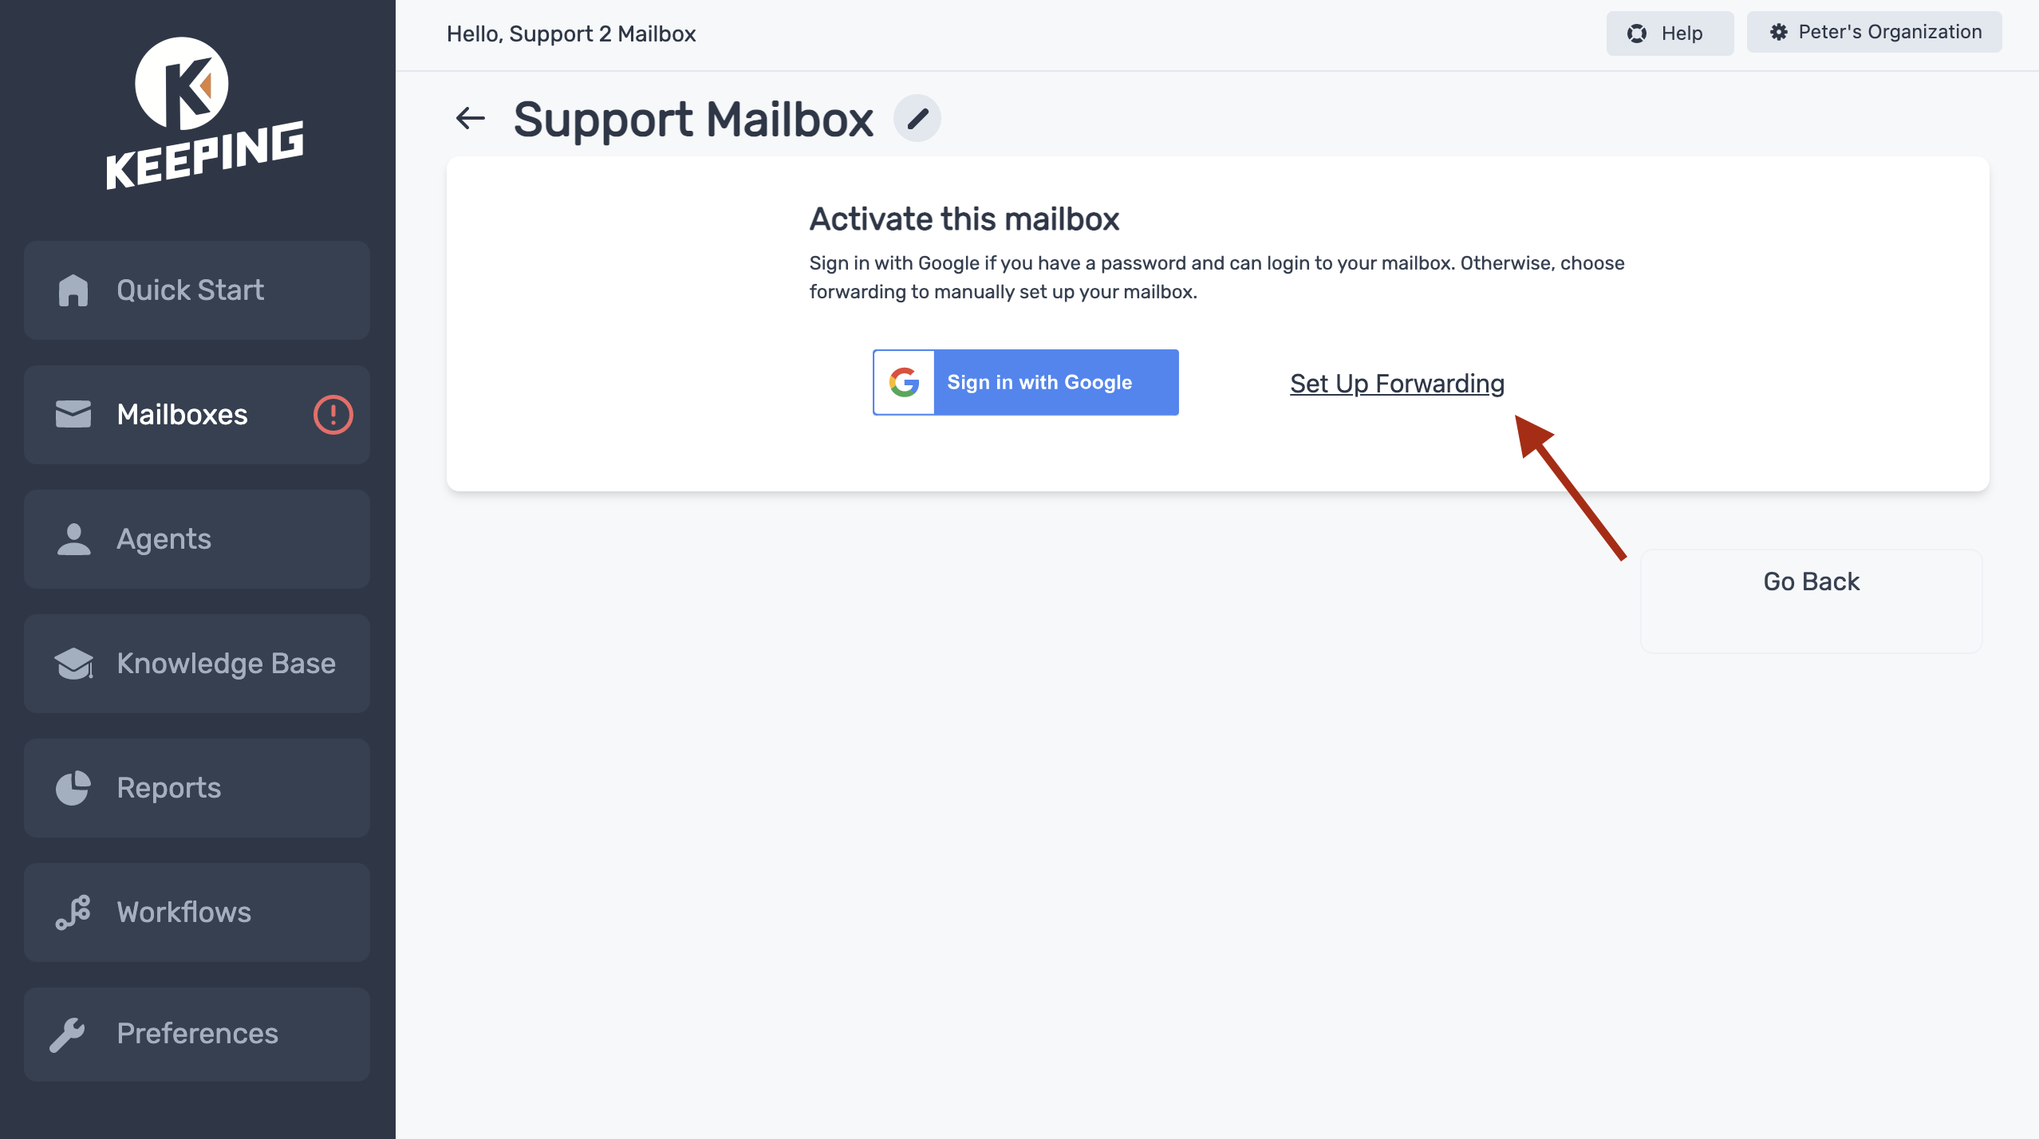The width and height of the screenshot is (2039, 1139).
Task: Click the pencil edit icon beside Support Mailbox
Action: [x=917, y=119]
